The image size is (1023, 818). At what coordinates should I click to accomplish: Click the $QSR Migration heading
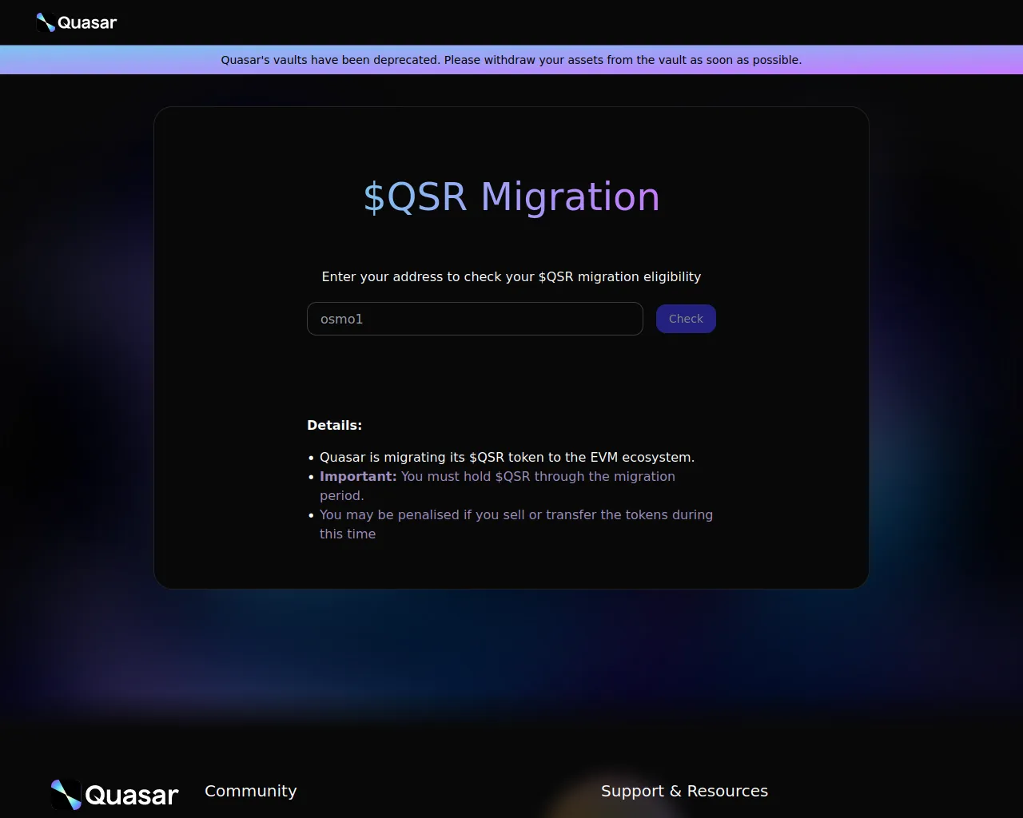pos(511,197)
